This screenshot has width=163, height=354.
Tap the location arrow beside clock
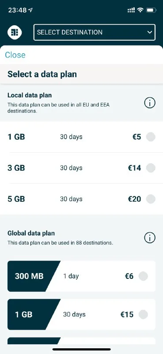[x=30, y=10]
